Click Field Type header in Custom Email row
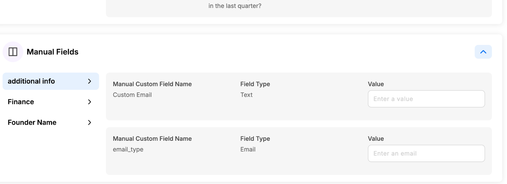 [x=255, y=84]
